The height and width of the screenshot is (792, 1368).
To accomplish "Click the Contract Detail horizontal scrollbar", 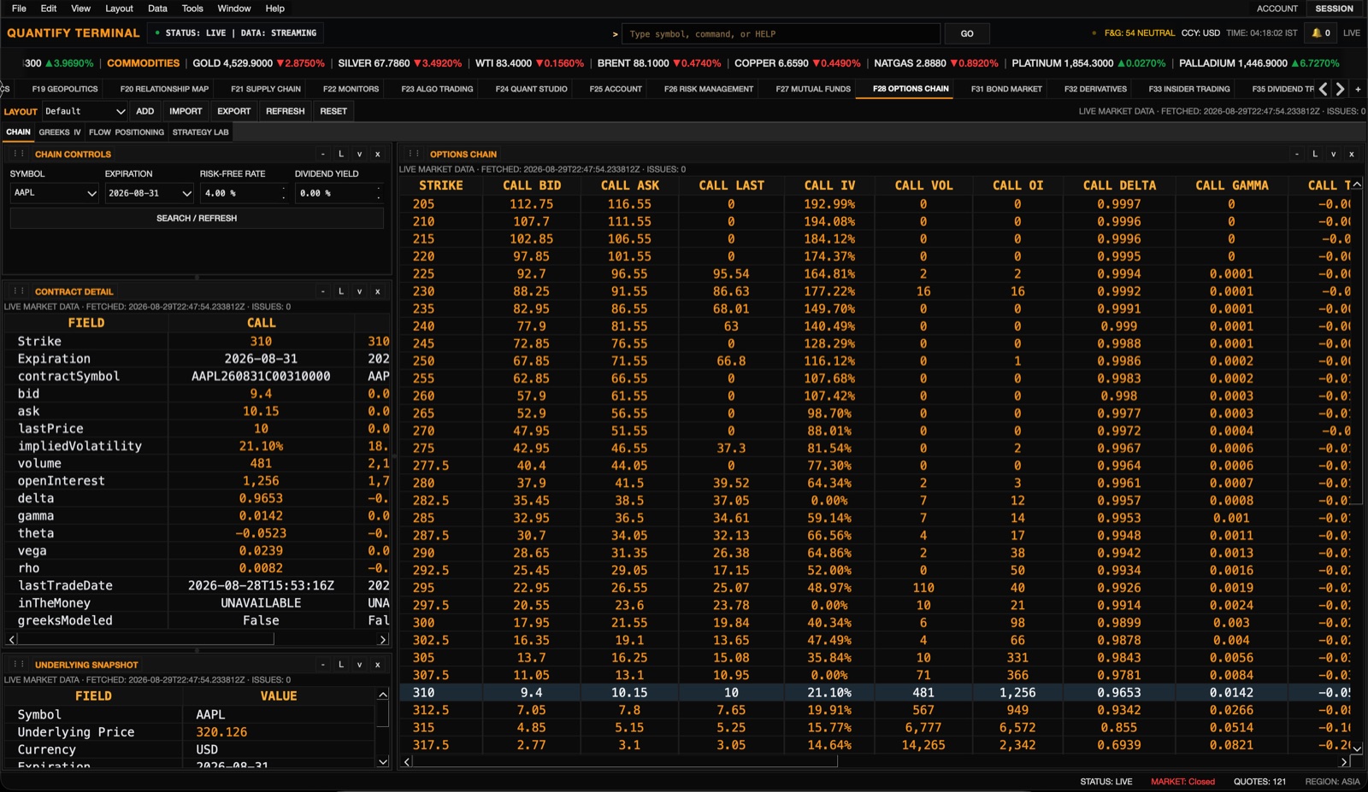I will (x=145, y=639).
